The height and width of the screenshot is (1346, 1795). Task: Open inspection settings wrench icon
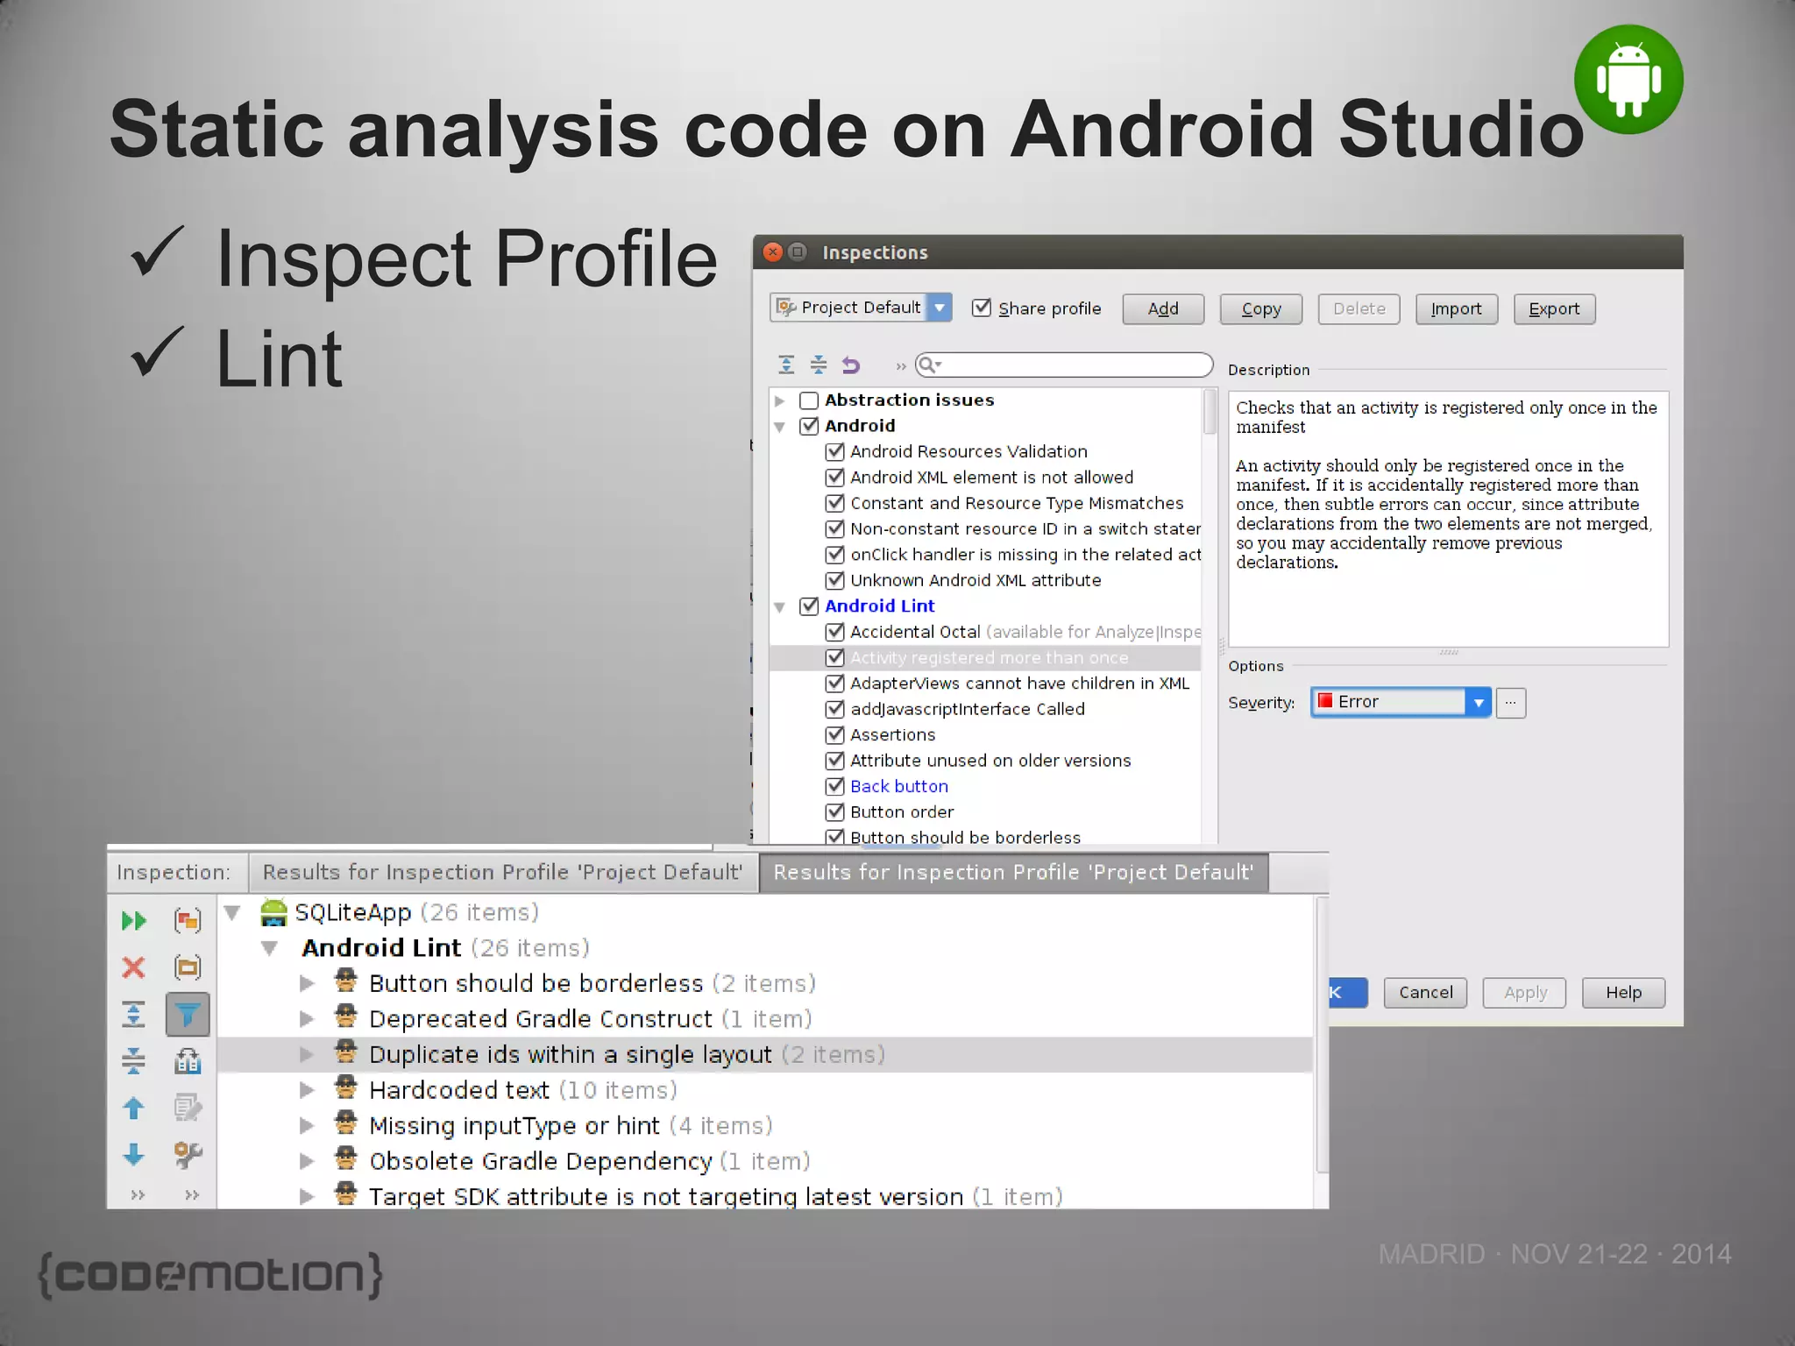tap(188, 1155)
